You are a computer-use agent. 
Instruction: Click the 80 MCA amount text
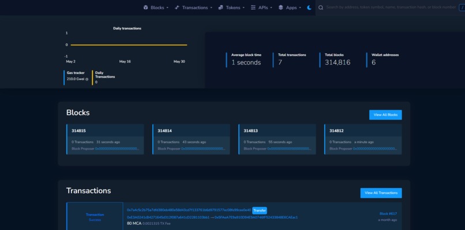[134, 224]
